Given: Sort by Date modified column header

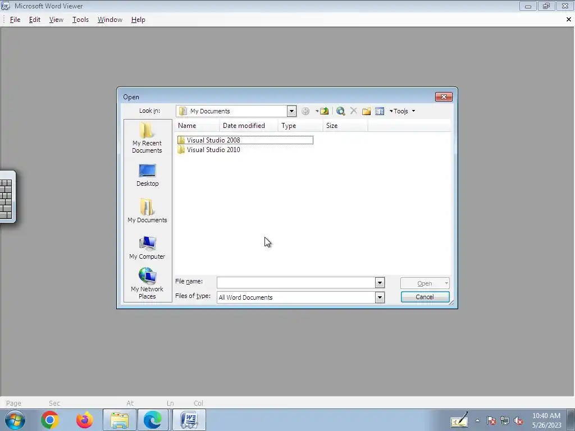Looking at the screenshot, I should pyautogui.click(x=249, y=125).
